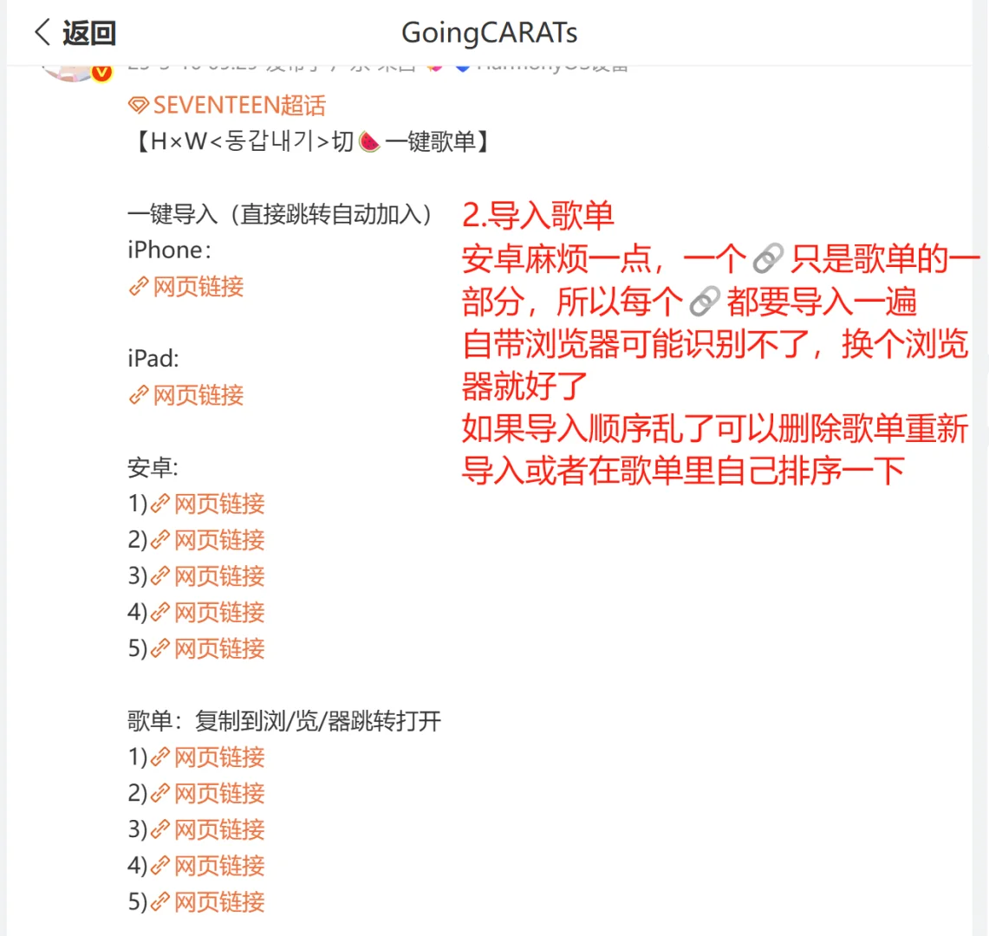The width and height of the screenshot is (989, 936).
Task: Click the back arrow icon at top left
Action: point(41,32)
